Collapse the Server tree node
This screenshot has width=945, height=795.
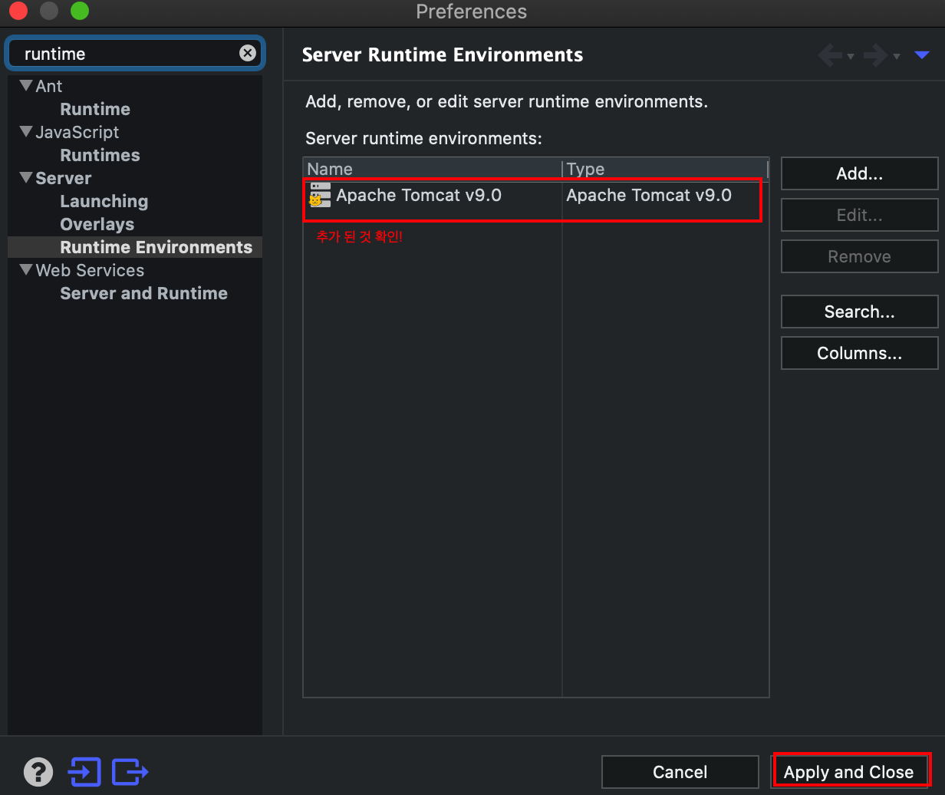tap(26, 177)
